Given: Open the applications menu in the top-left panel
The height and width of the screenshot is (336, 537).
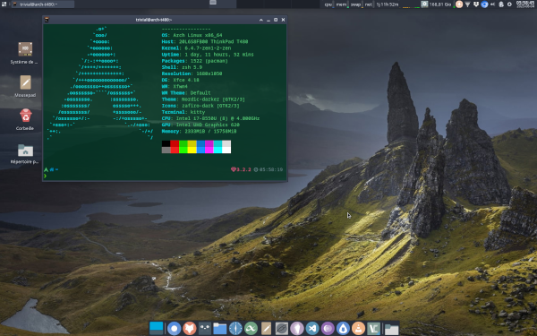Looking at the screenshot, I should (4, 4).
